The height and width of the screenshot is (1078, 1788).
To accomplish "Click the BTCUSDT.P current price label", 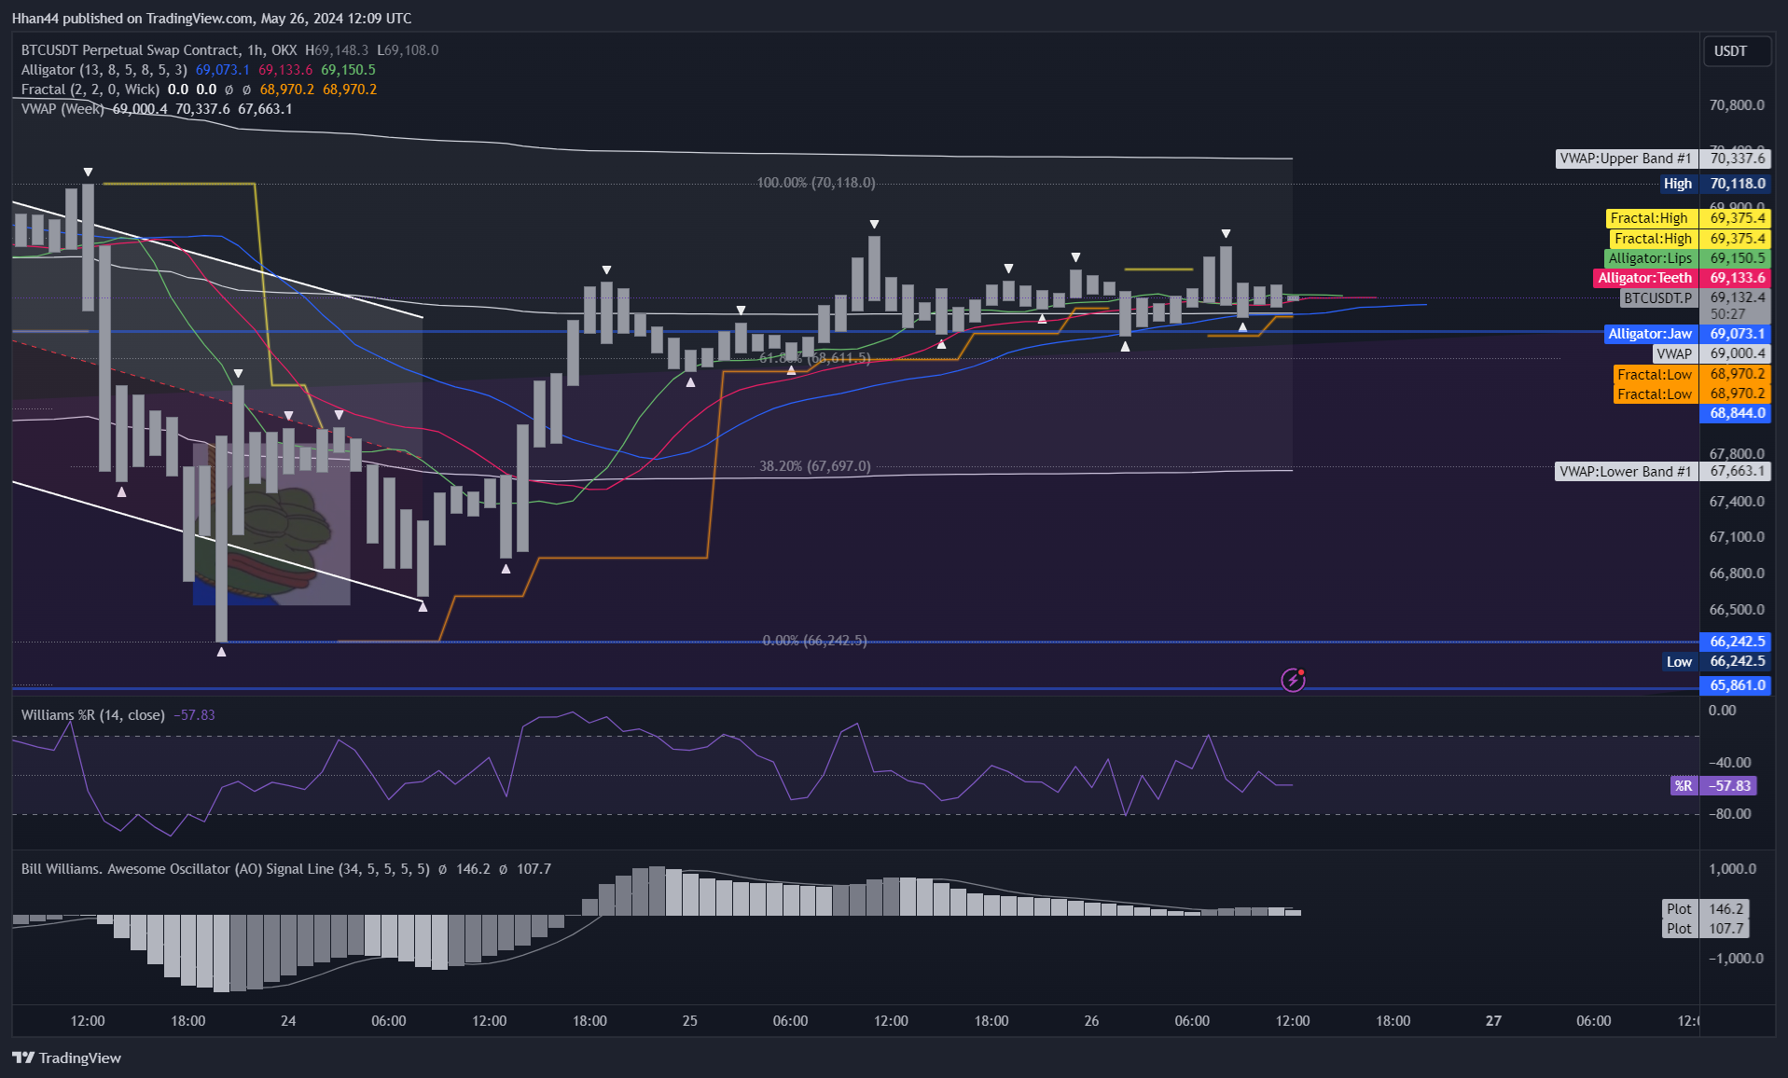I will [x=1695, y=298].
